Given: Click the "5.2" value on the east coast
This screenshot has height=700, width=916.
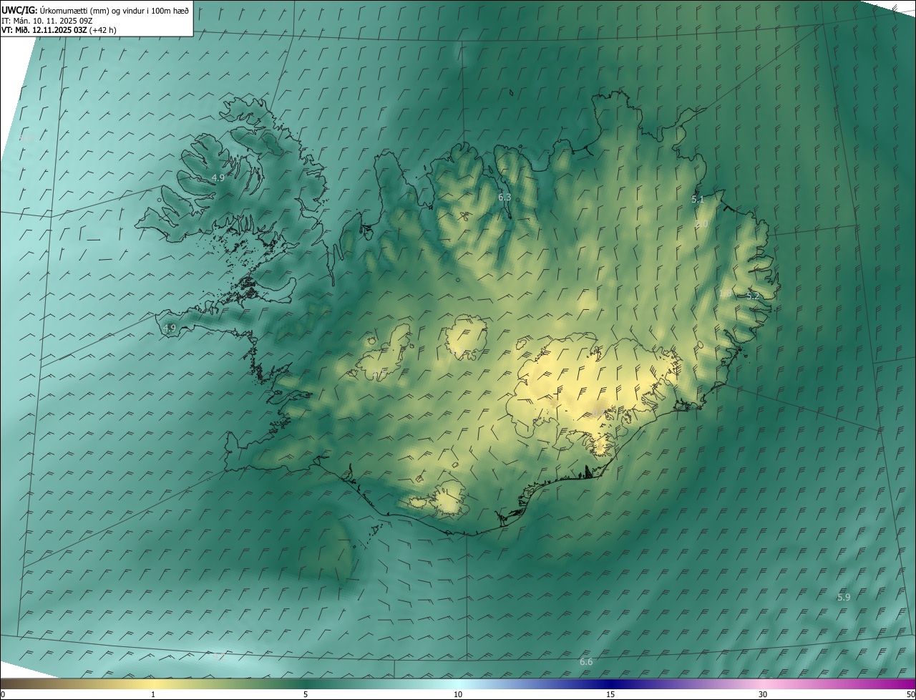Looking at the screenshot, I should [753, 296].
